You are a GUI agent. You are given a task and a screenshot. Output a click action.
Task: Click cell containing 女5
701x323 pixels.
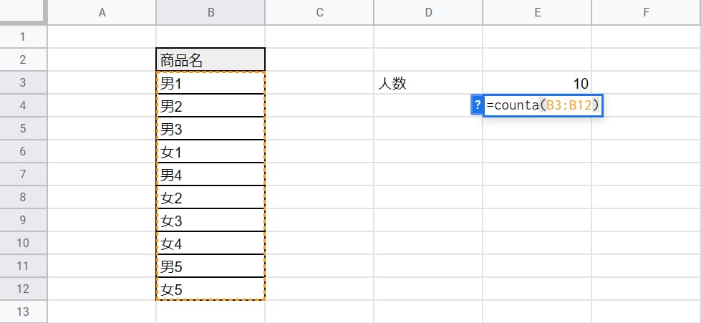211,289
